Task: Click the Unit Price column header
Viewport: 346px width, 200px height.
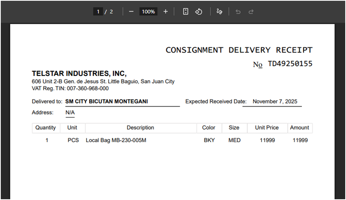Action: [x=267, y=128]
